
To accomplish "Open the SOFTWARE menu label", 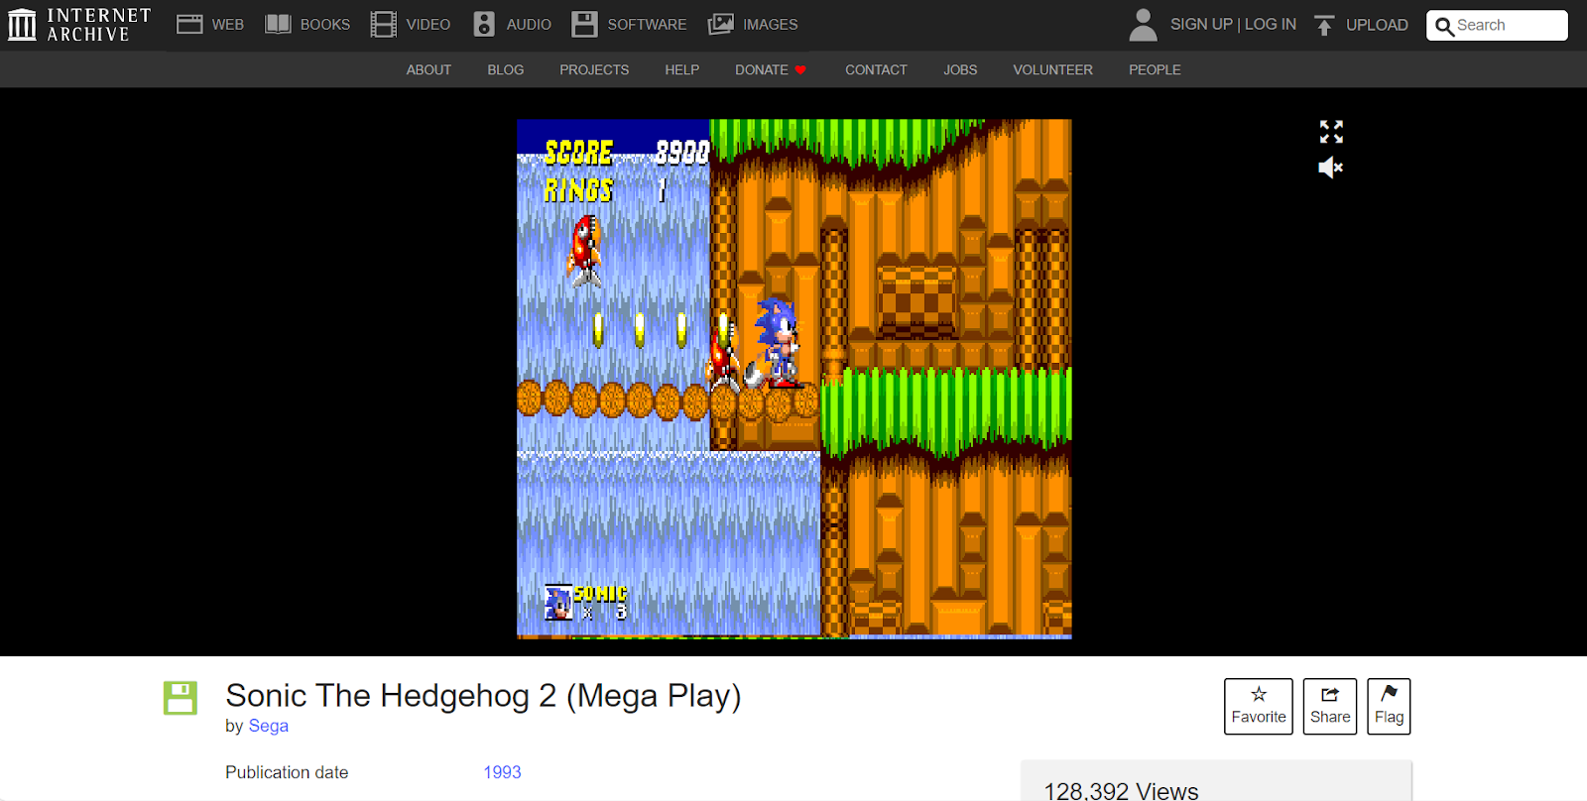I will [x=647, y=25].
